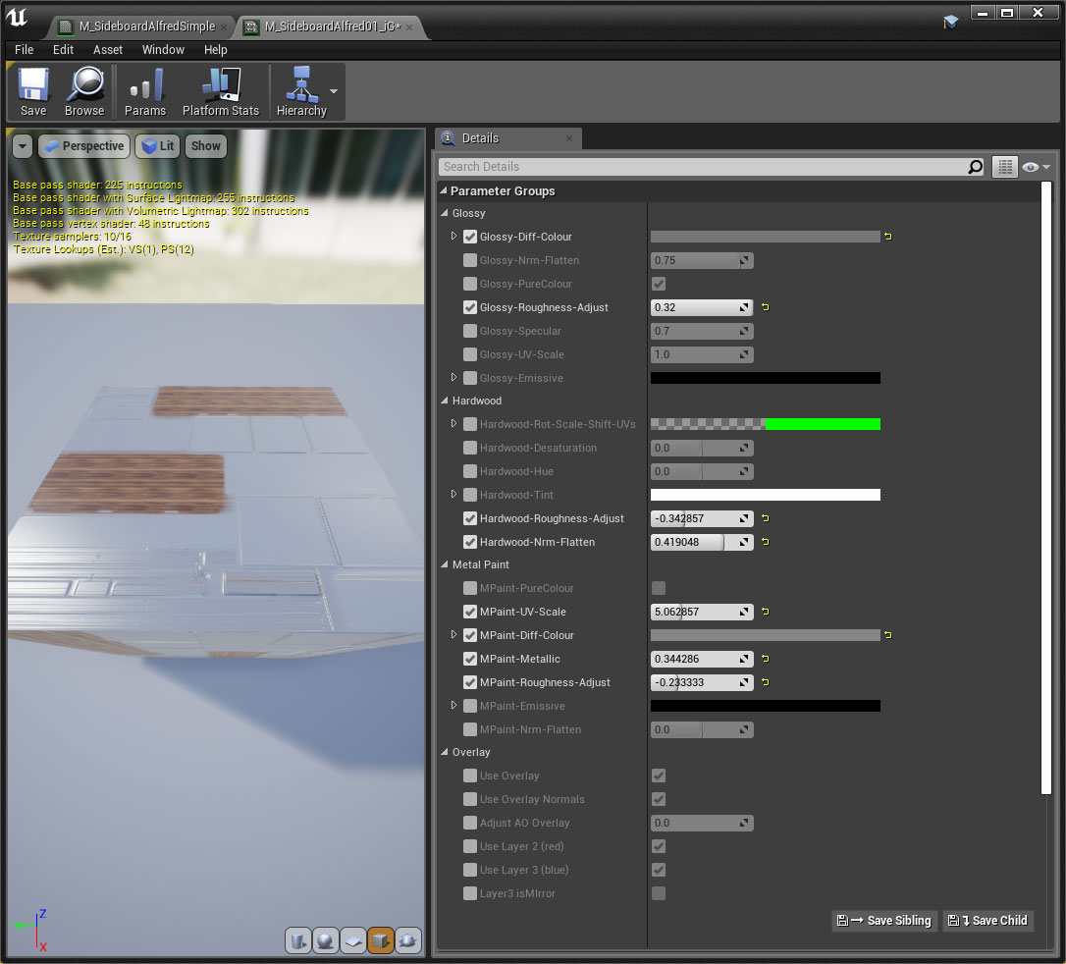Reset Glossy-Roughness-Adjust to default

click(766, 307)
